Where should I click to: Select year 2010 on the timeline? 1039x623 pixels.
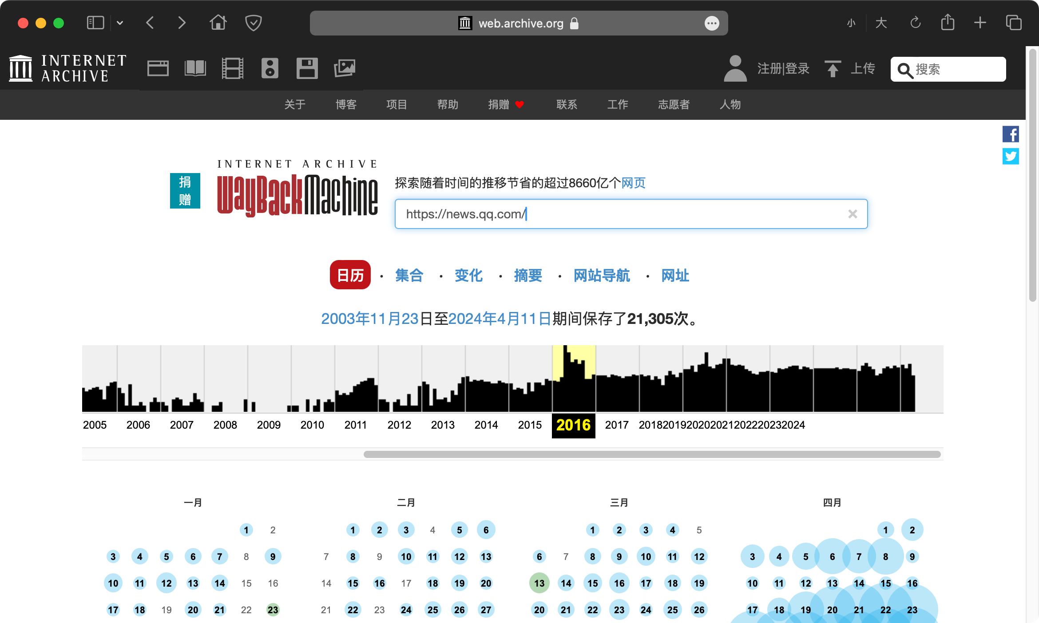[312, 425]
